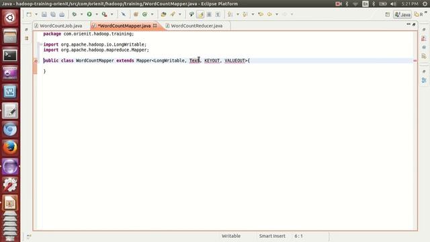Image resolution: width=430 pixels, height=242 pixels.
Task: Open the Terminal from launcher
Action: [10, 55]
